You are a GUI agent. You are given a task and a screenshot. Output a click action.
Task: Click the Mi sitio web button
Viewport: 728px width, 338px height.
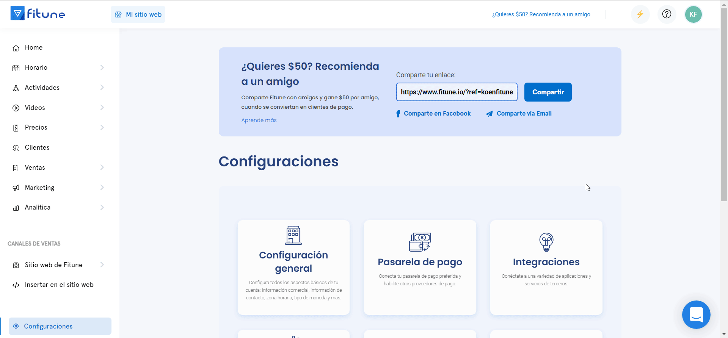(x=138, y=14)
